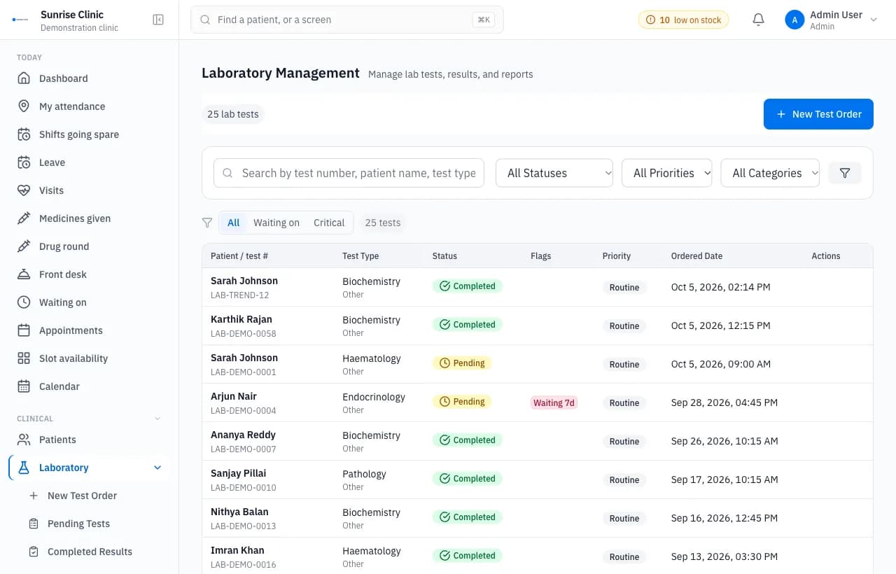896x574 pixels.
Task: Collapse the Laboratory submenu chevron
Action: click(157, 468)
